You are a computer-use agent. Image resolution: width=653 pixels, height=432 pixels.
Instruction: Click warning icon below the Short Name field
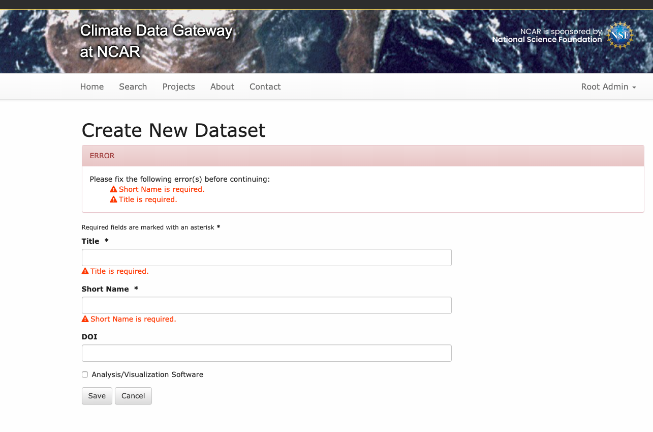pos(85,319)
